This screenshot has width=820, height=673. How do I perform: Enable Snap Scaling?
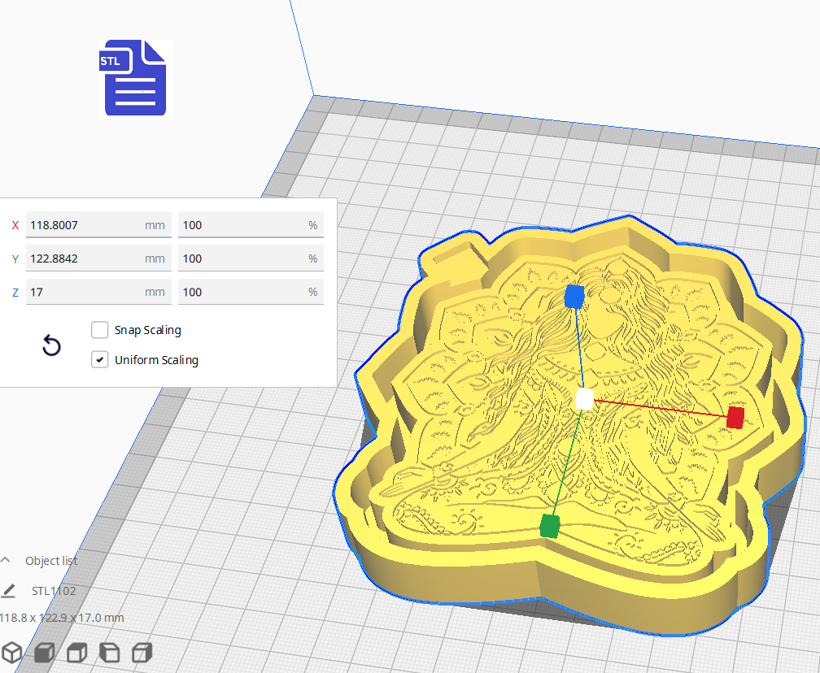point(99,330)
